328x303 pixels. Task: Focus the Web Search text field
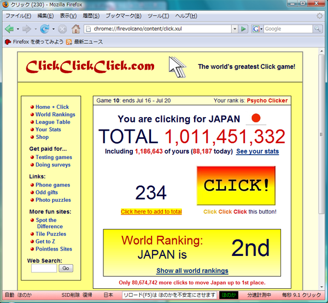point(44,268)
